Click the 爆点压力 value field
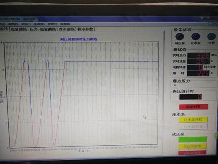 coord(193,85)
